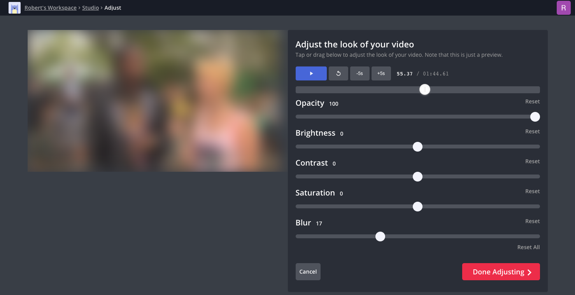Click the video timeline scrubber handle
The height and width of the screenshot is (295, 575).
tap(425, 90)
